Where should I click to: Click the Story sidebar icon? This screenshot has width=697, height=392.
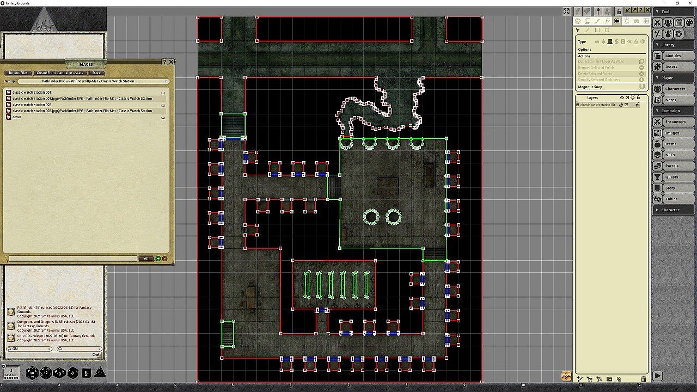[658, 188]
